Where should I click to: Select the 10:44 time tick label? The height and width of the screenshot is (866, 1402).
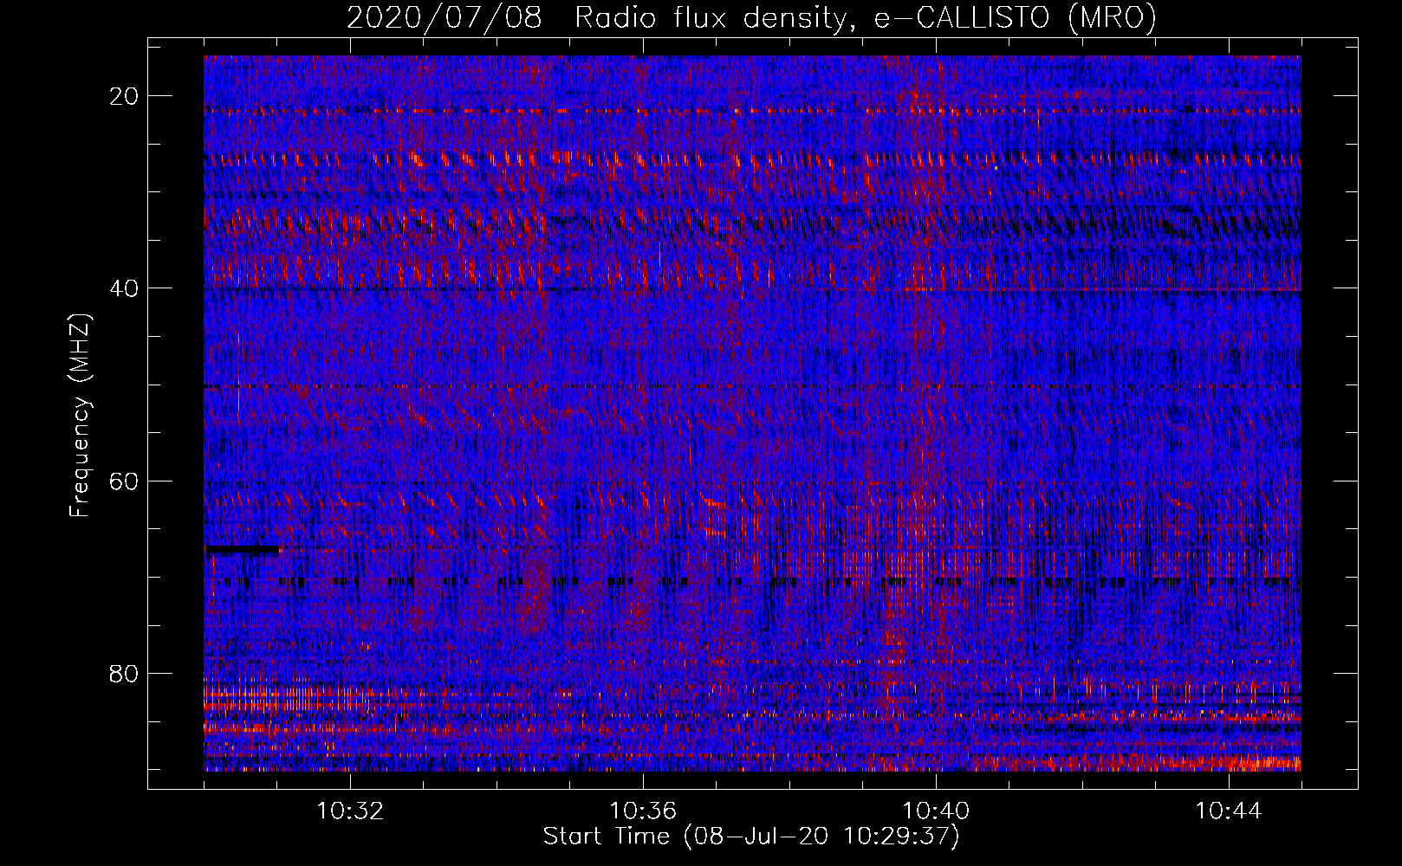(1229, 811)
